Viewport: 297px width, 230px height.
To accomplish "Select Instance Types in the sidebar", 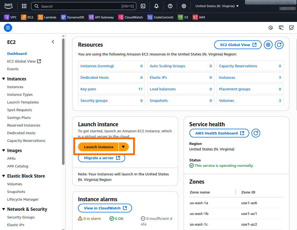I will pyautogui.click(x=20, y=94).
